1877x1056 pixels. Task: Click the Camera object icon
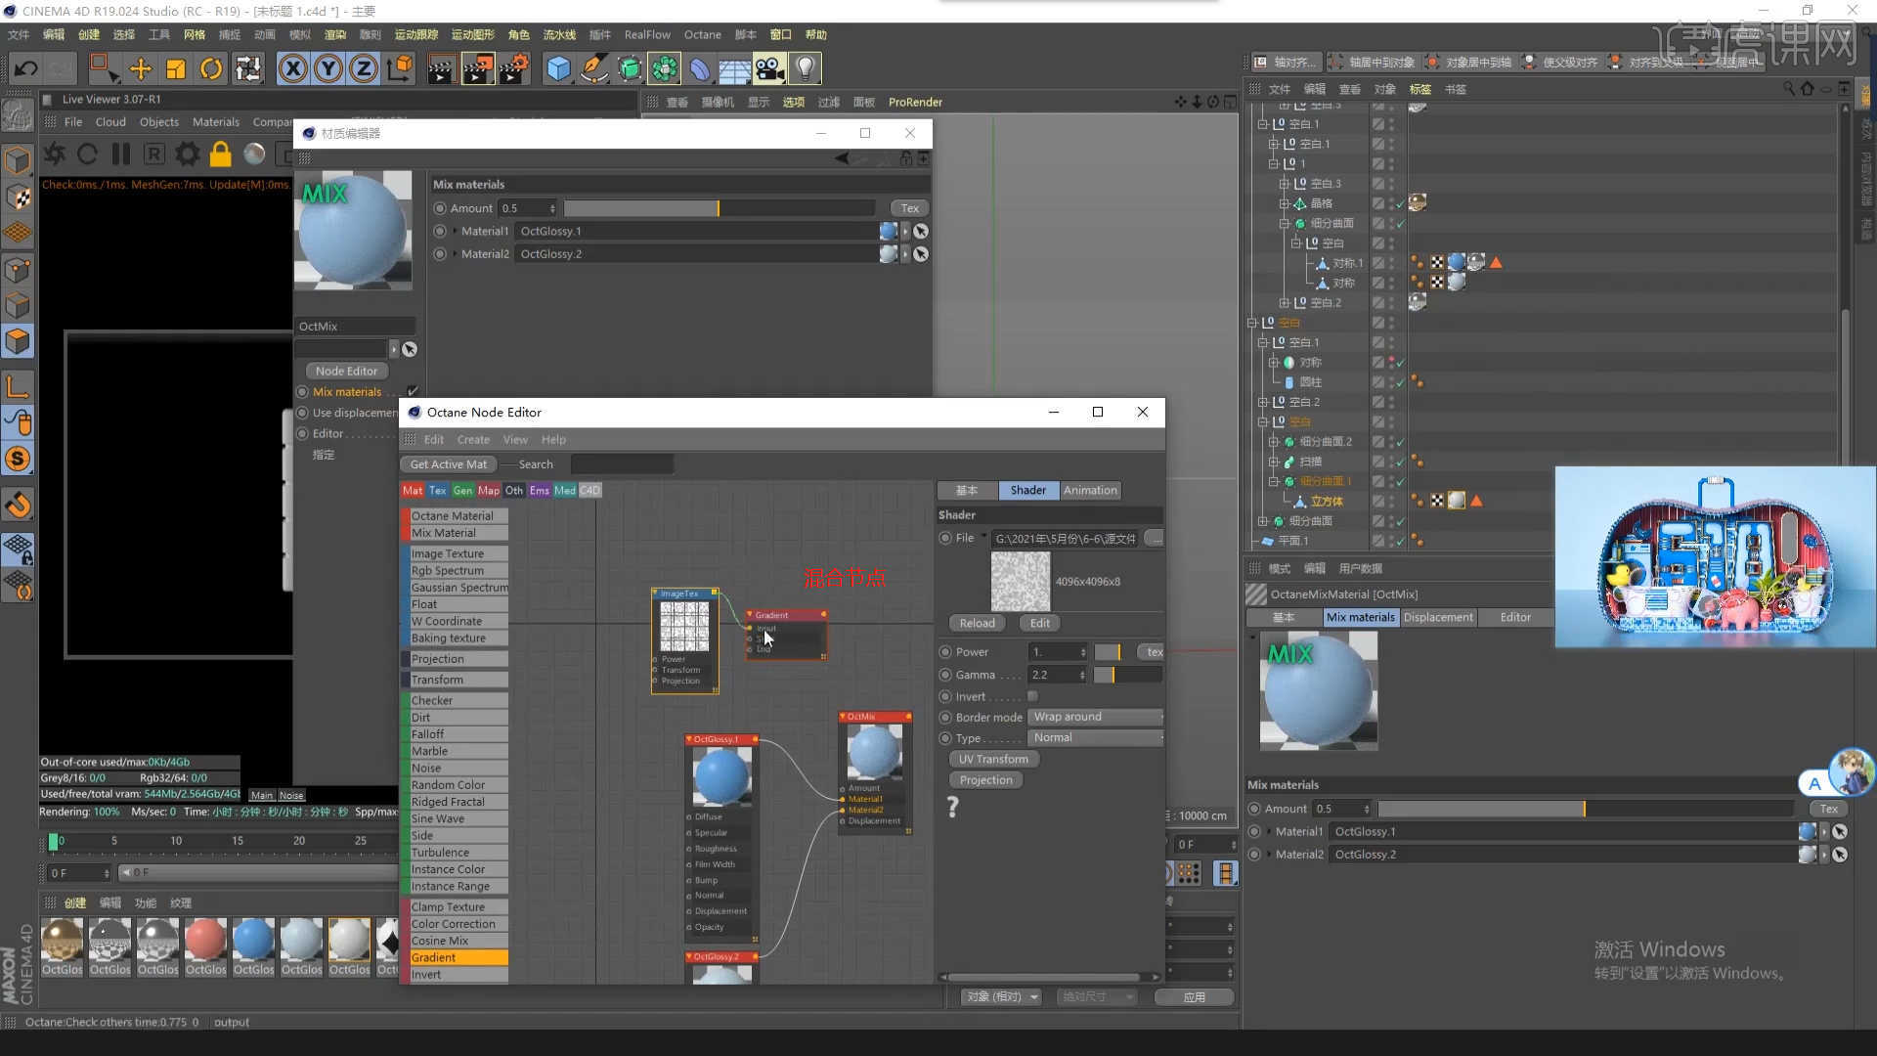click(769, 68)
